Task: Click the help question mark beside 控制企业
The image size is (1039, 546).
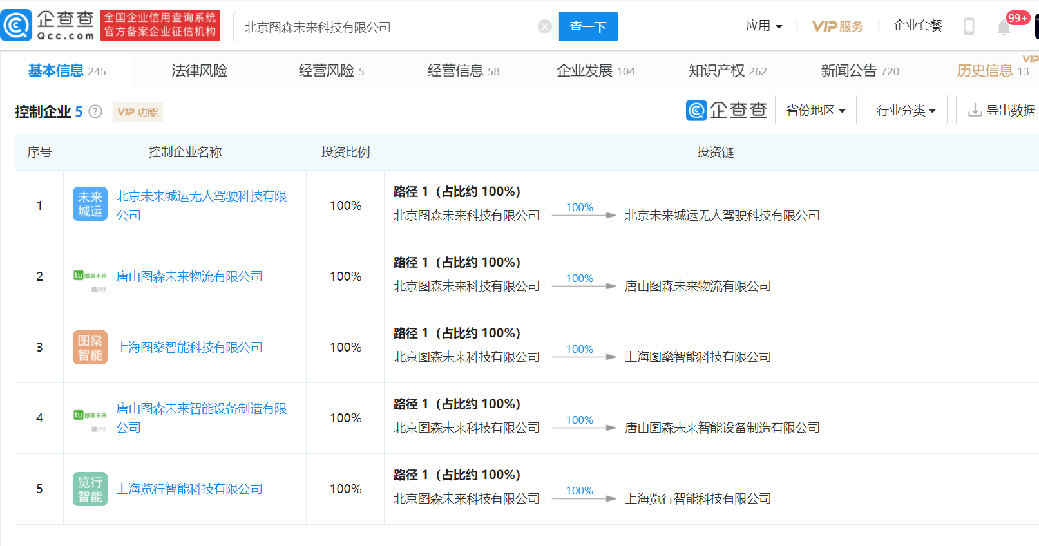Action: pos(95,111)
